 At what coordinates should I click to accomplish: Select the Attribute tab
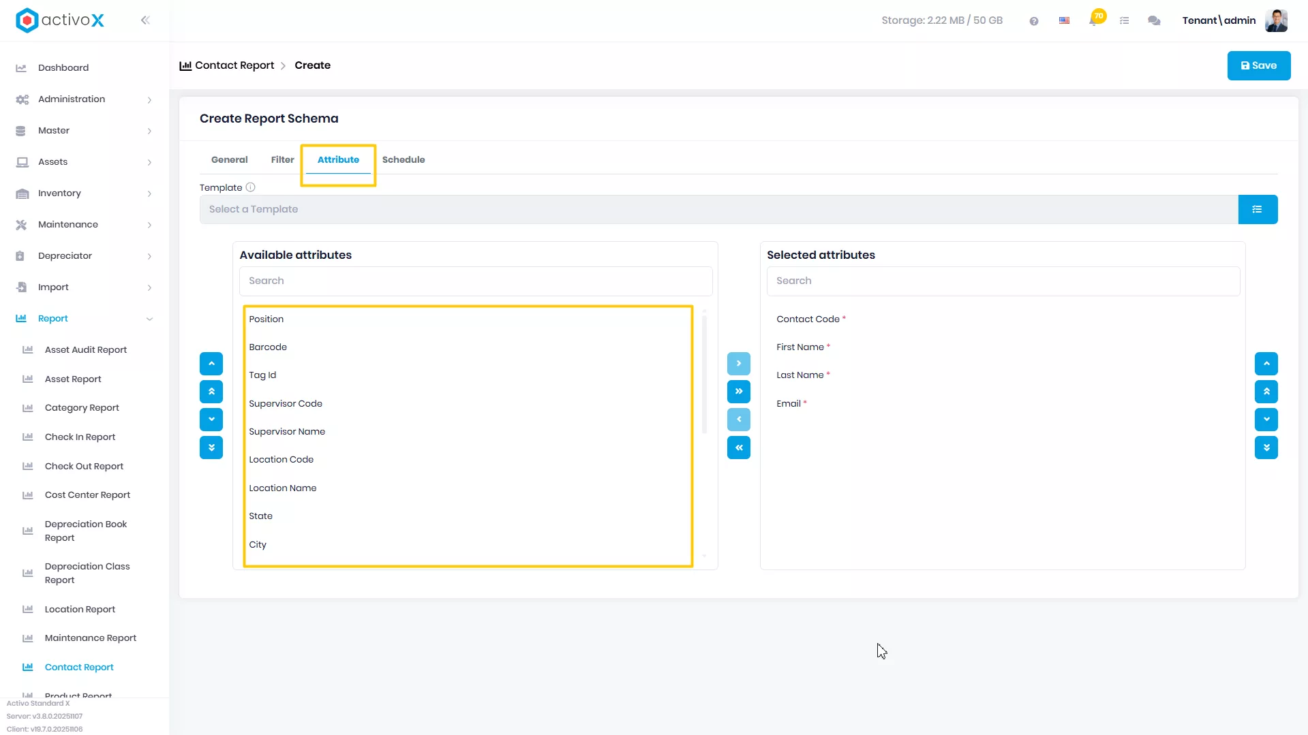coord(338,159)
